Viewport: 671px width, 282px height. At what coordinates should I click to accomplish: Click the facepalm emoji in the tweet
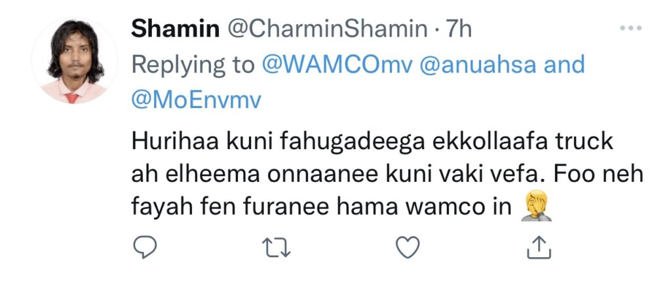pyautogui.click(x=535, y=207)
